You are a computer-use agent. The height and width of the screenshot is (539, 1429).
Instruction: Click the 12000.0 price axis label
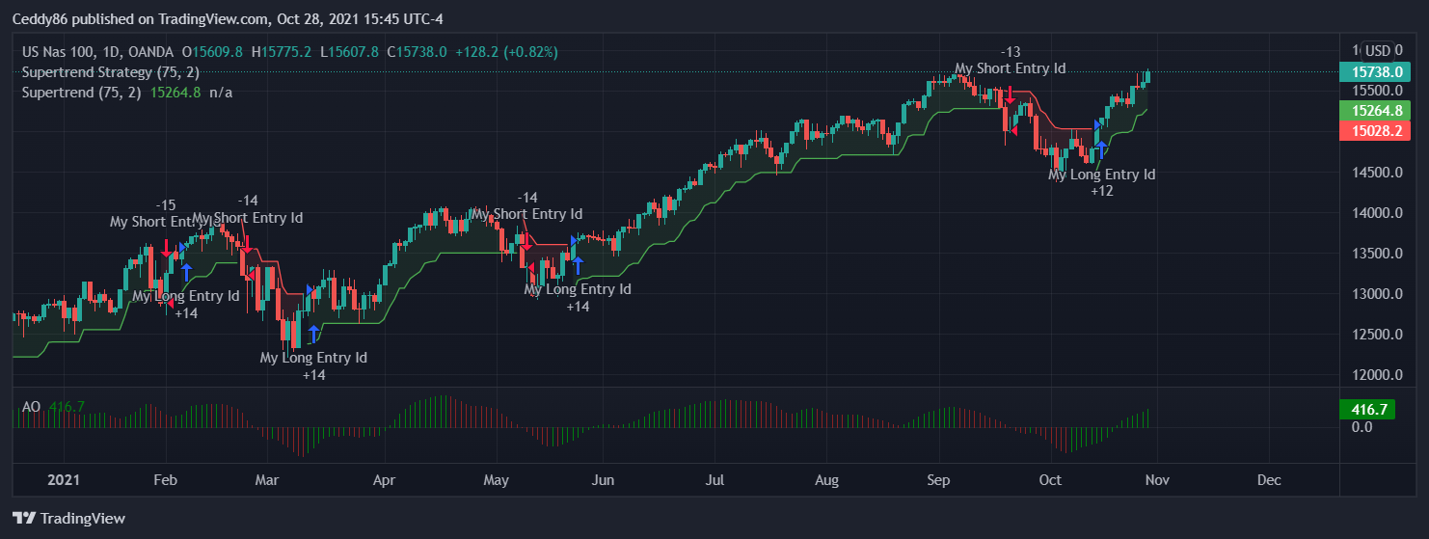click(1377, 375)
